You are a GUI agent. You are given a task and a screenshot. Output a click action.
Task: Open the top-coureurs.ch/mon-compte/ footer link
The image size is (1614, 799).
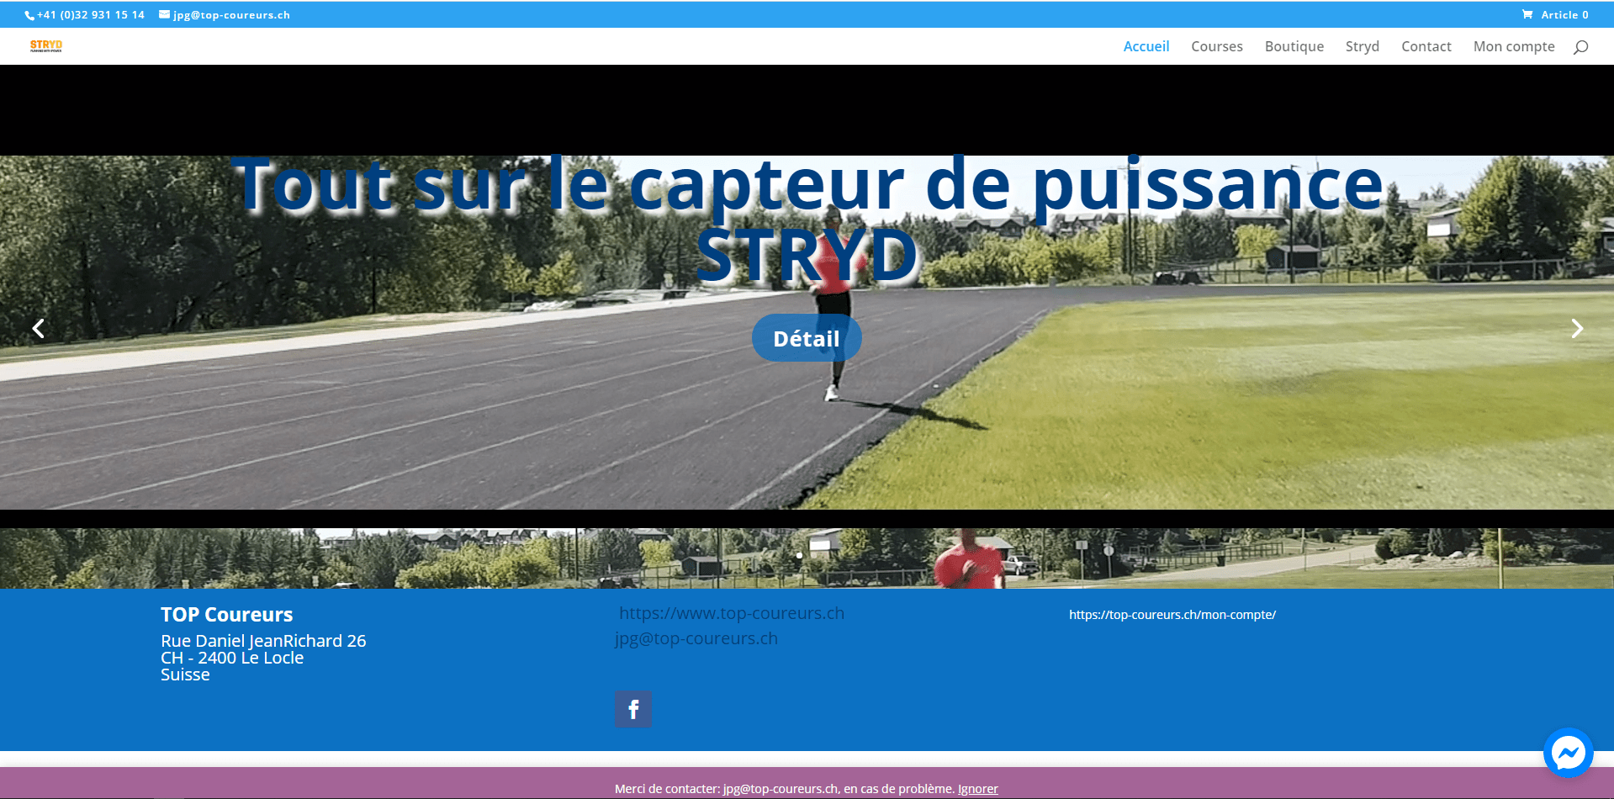click(1172, 615)
